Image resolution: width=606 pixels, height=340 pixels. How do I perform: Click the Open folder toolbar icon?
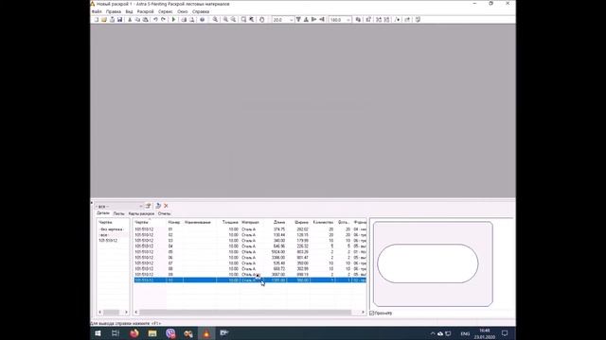pyautogui.click(x=104, y=19)
